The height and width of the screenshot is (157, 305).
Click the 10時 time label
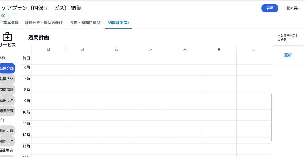point(26,112)
